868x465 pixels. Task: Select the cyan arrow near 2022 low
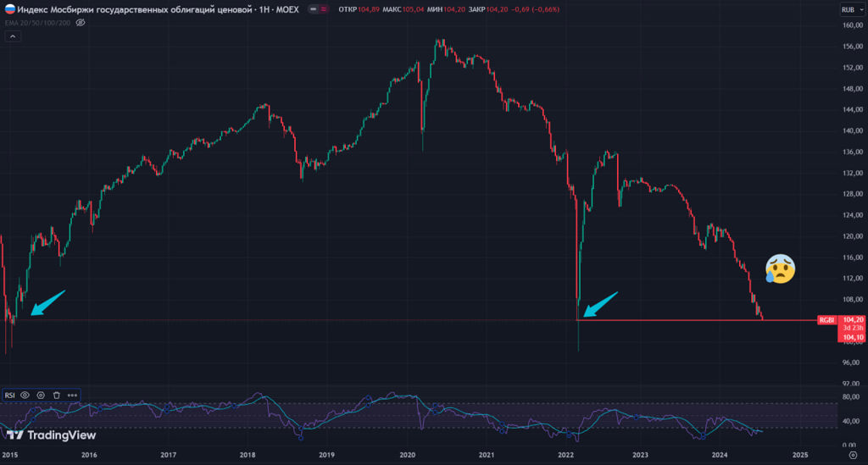point(600,305)
